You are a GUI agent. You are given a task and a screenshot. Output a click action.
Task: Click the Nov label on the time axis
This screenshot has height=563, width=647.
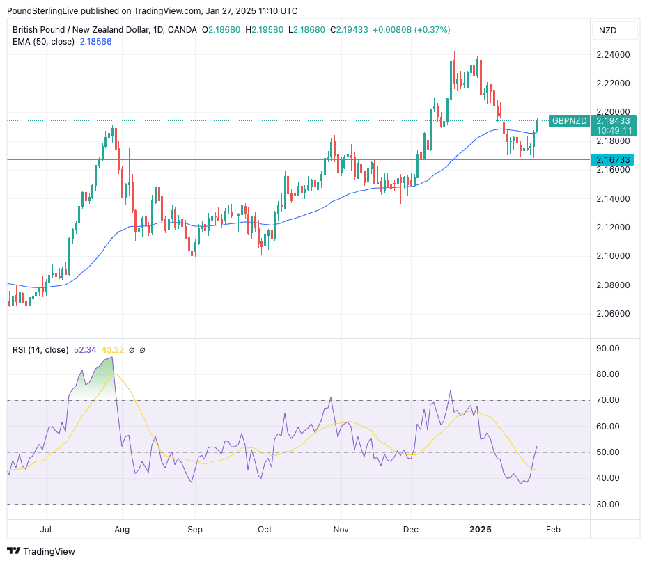(x=341, y=530)
